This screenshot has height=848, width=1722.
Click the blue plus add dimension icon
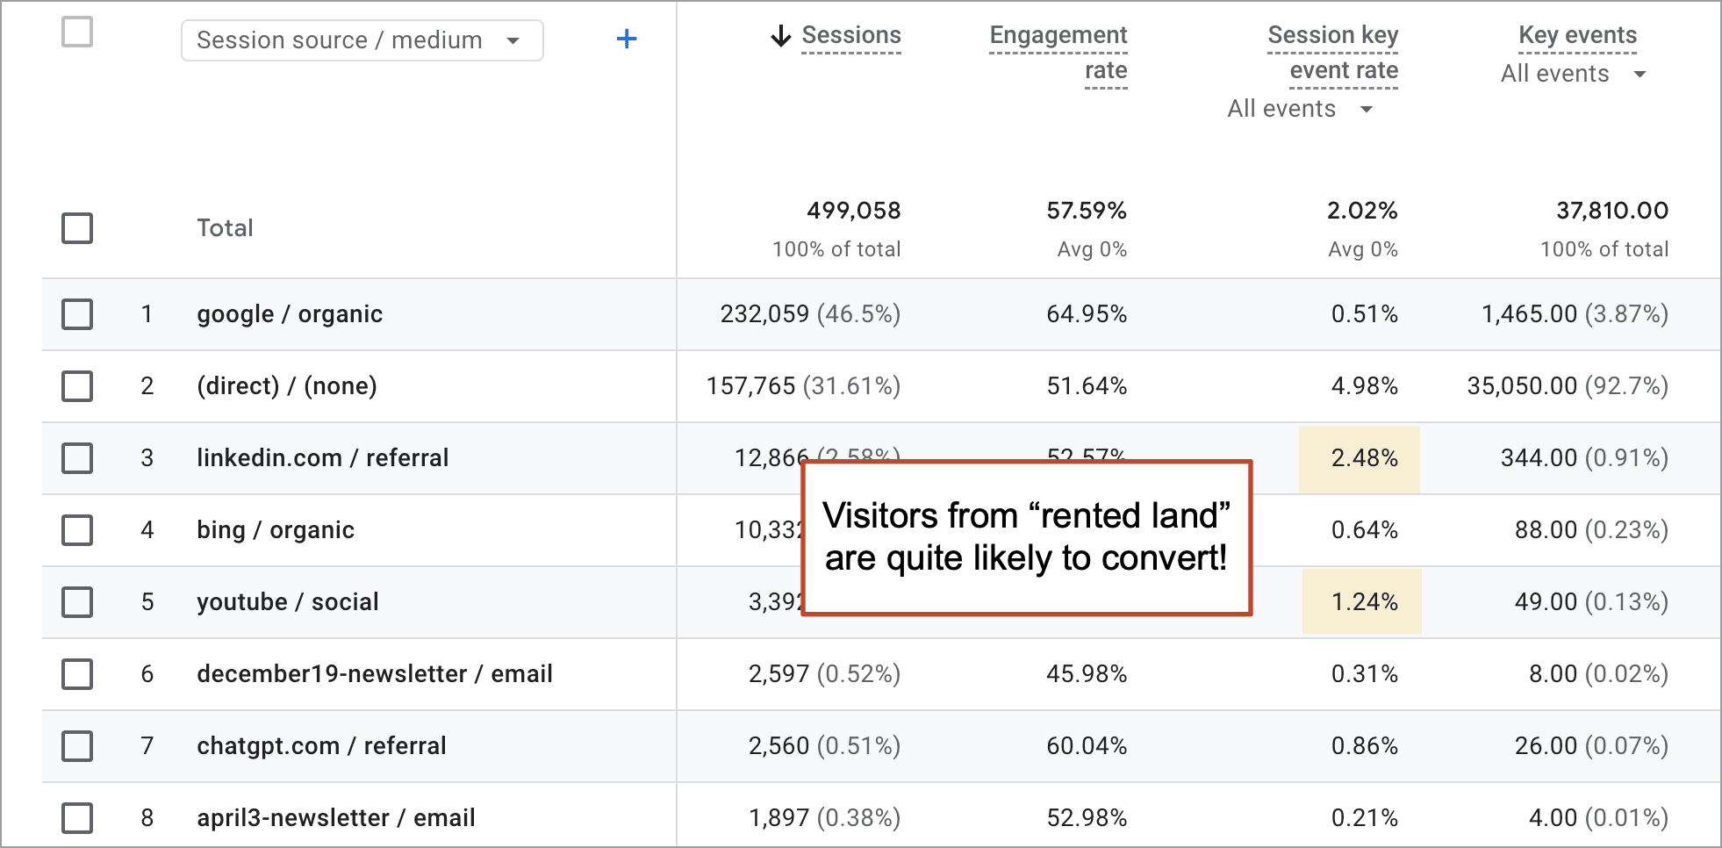627,39
